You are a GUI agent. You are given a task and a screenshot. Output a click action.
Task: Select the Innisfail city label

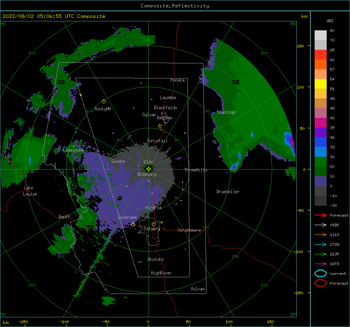[x=157, y=141]
